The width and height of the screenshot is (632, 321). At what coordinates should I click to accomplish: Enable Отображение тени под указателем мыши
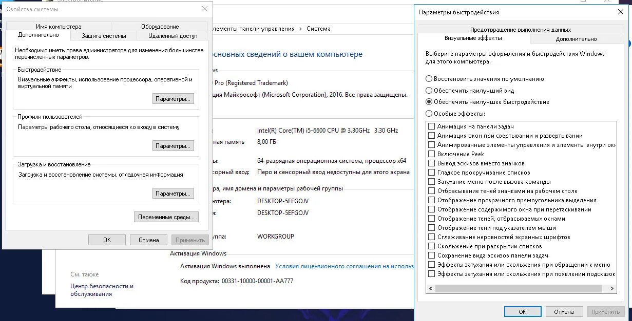pos(432,228)
